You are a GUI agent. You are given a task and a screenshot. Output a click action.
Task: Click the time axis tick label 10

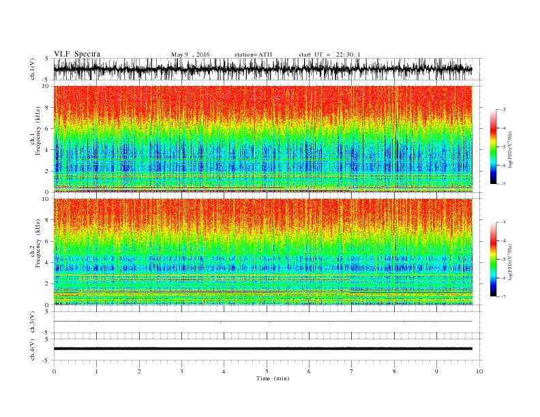[x=479, y=371]
